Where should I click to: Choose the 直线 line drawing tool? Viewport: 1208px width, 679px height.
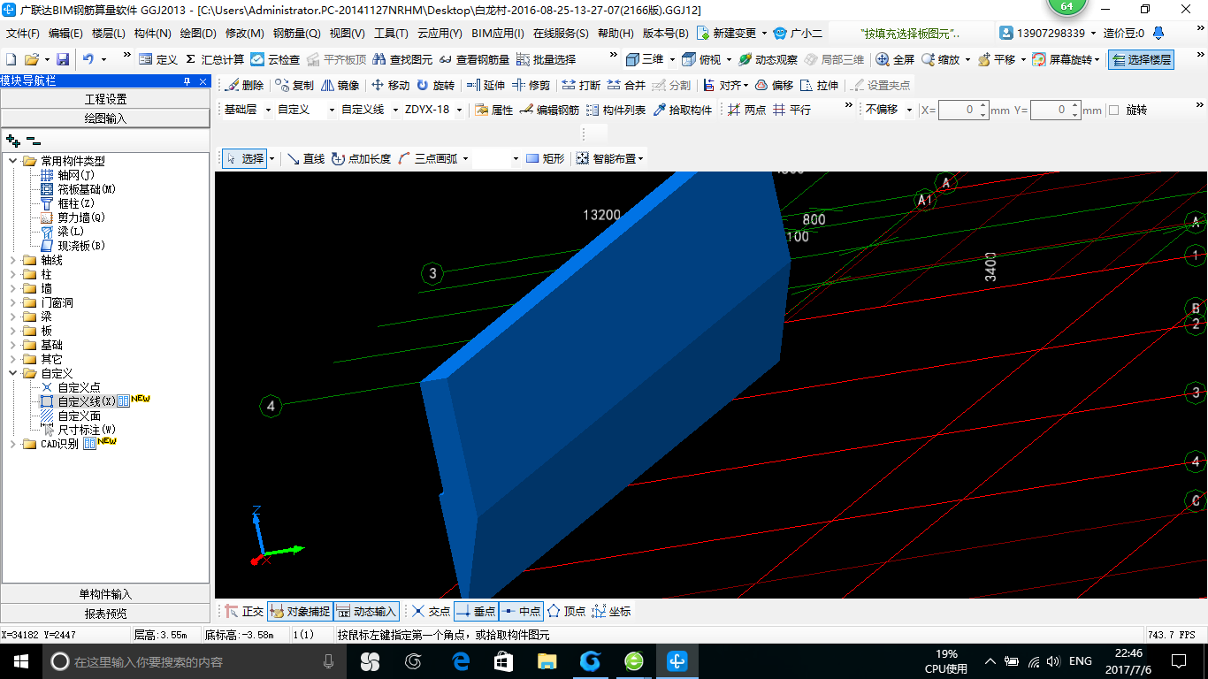coord(306,159)
